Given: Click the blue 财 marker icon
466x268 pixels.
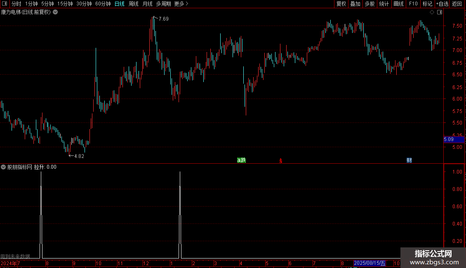Looking at the screenshot, I should pyautogui.click(x=409, y=160).
